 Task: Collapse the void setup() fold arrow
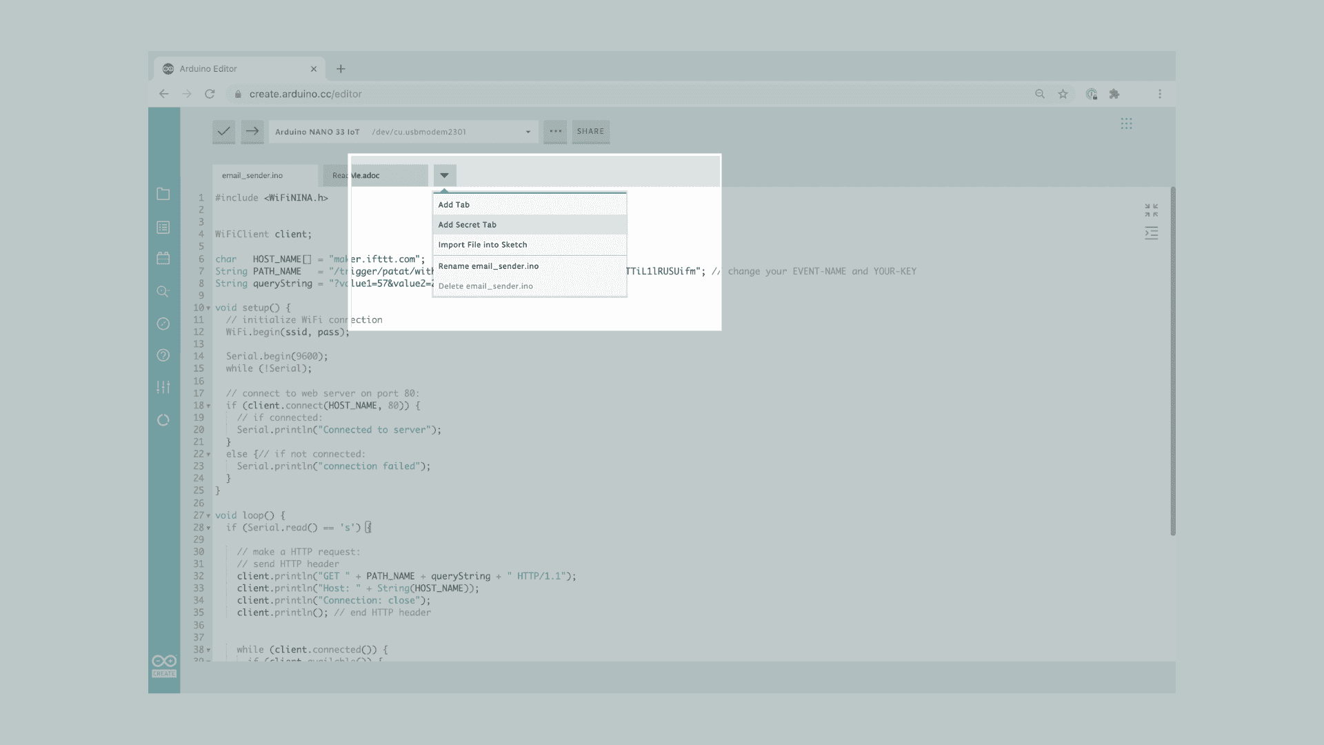click(208, 308)
